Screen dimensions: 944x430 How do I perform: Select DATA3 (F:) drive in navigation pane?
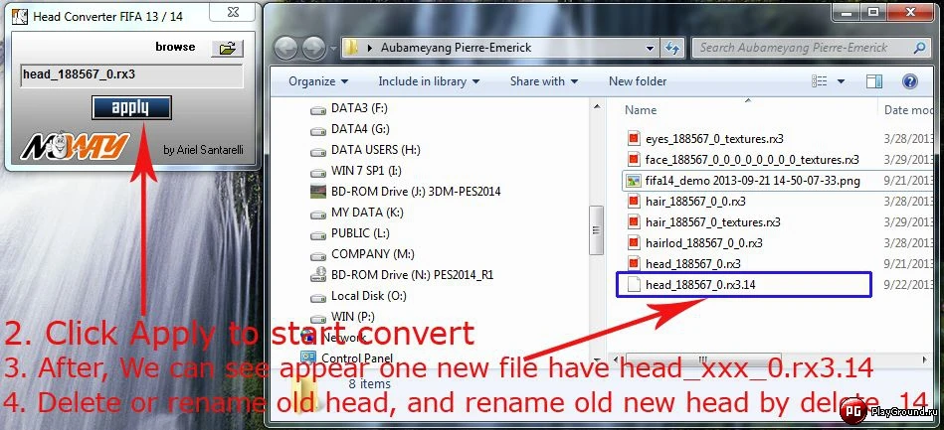[x=359, y=108]
